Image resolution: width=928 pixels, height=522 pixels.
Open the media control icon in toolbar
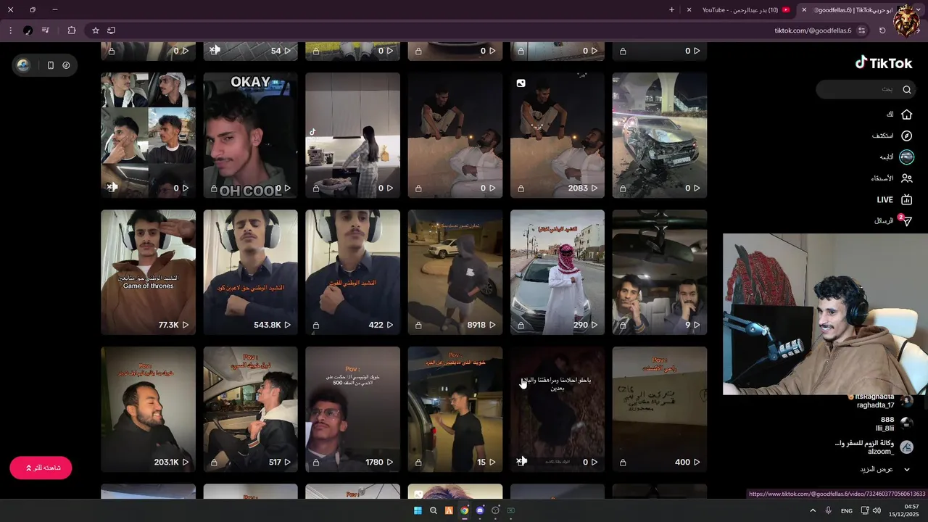[x=46, y=30]
